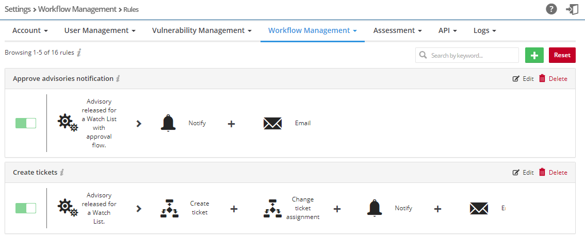Viewport: 585px width, 236px height.
Task: Click the logout icon in top right
Action: click(x=572, y=9)
